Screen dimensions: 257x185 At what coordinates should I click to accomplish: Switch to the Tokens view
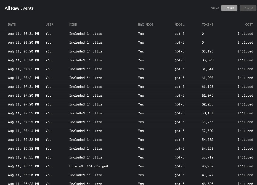[248, 8]
